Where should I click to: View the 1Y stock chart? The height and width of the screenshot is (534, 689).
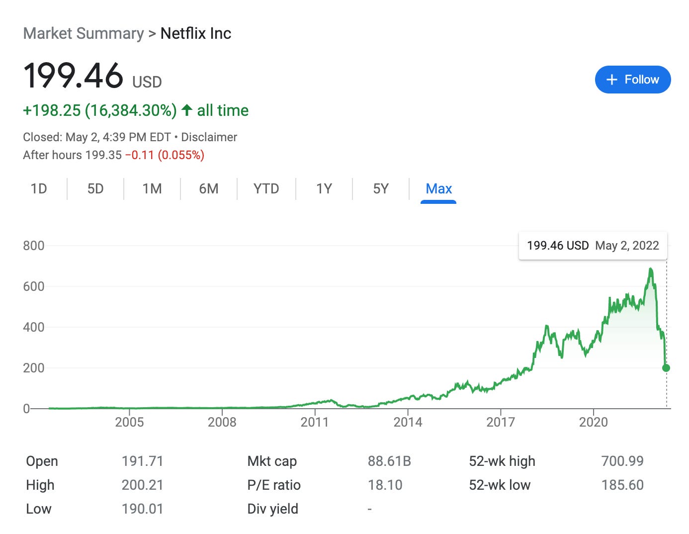click(x=323, y=189)
